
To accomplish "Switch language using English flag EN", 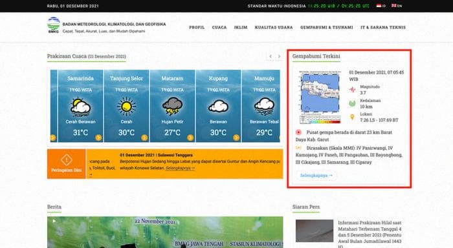I will [x=397, y=6].
